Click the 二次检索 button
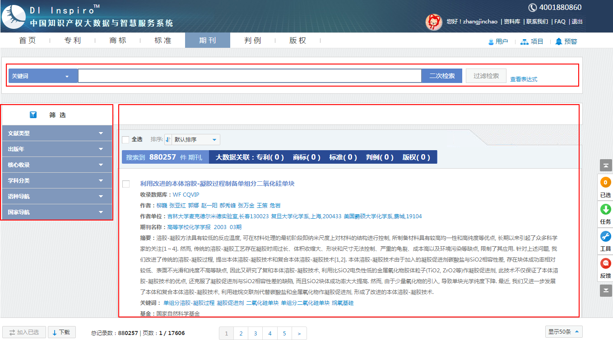 pos(441,76)
